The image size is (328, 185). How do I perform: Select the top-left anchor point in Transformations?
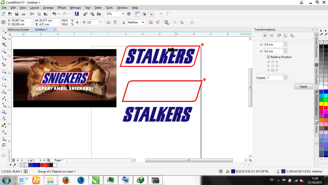[x=269, y=62]
